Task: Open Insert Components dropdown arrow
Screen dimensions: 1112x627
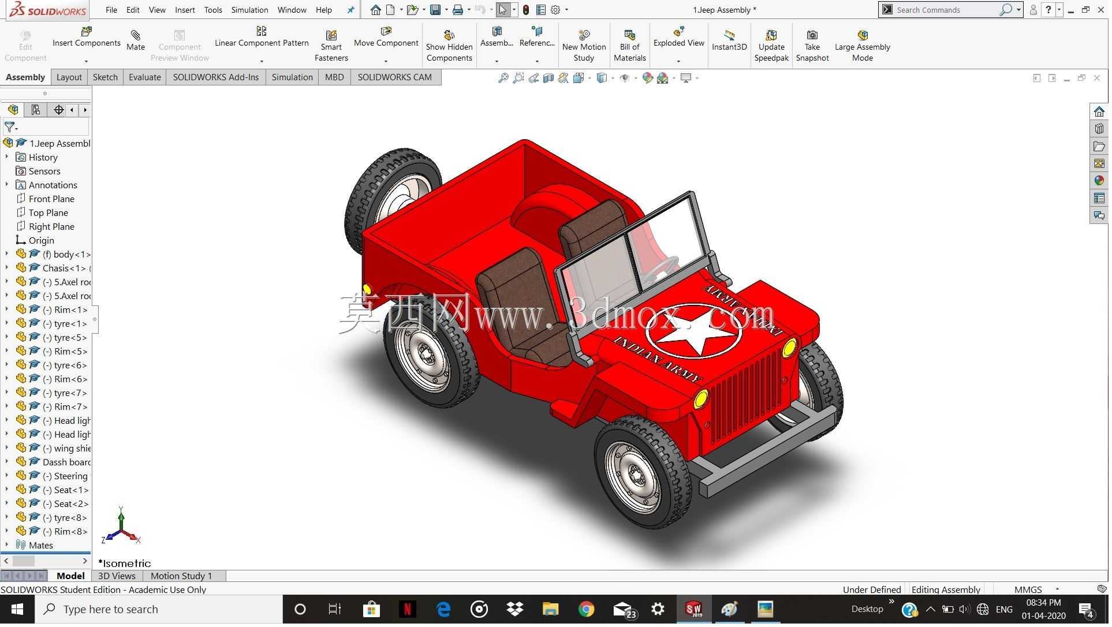Action: tap(87, 61)
